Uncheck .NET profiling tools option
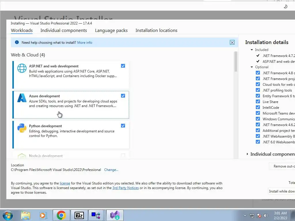 pos(258,90)
